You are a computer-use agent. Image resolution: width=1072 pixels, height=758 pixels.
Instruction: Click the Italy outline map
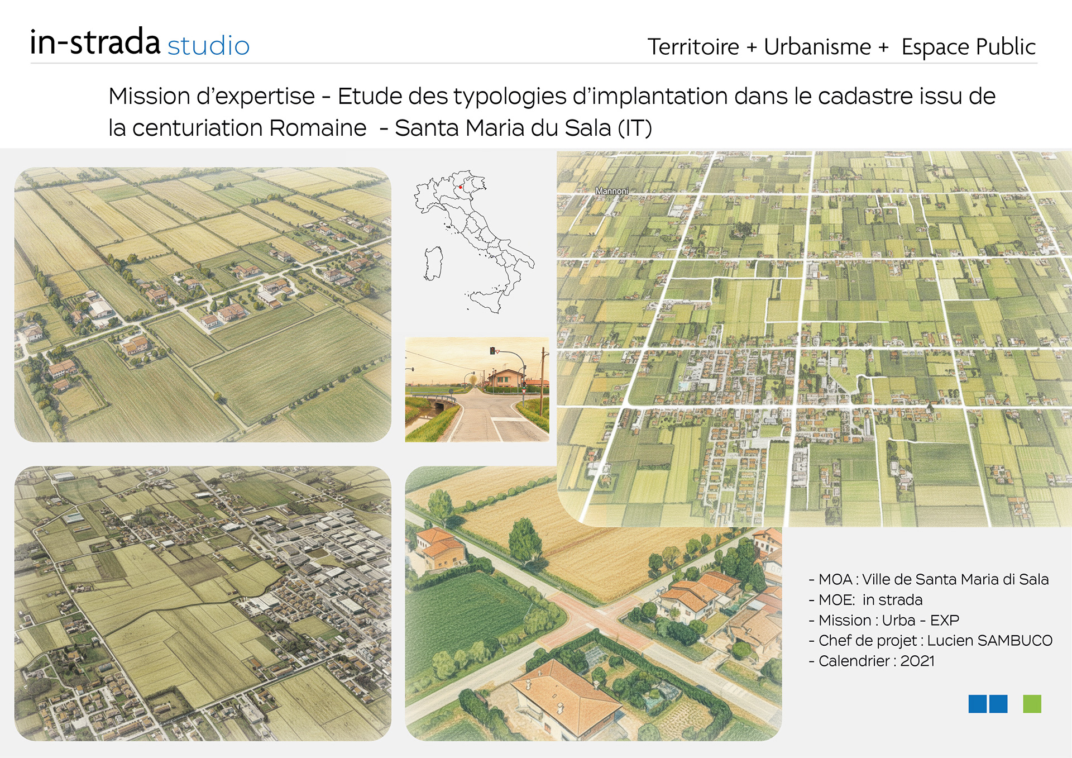coord(473,241)
